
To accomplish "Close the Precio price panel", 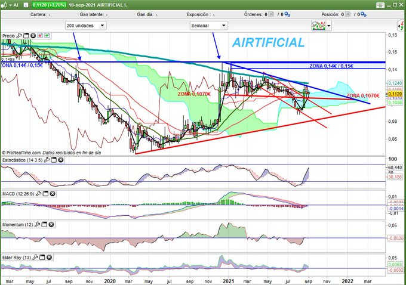I will tap(33, 36).
